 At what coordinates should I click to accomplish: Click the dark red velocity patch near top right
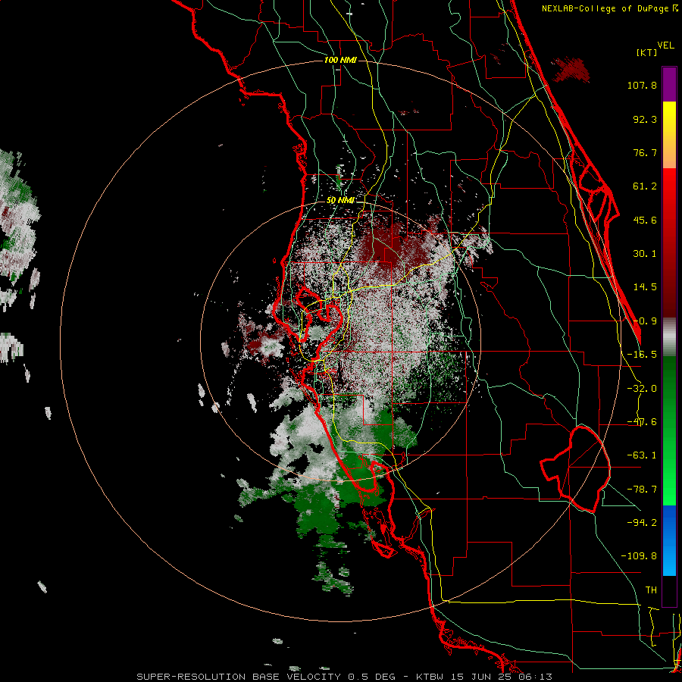coord(571,70)
